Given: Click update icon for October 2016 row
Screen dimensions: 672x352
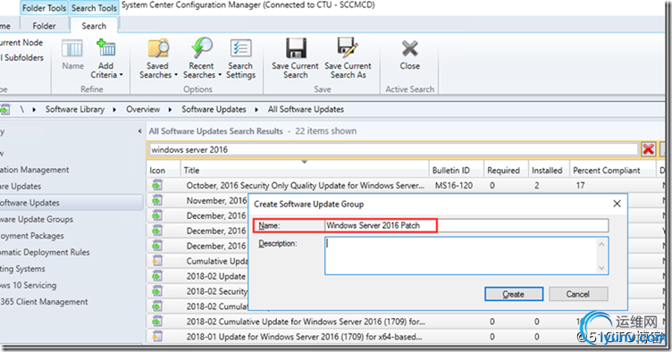Looking at the screenshot, I should click(157, 186).
